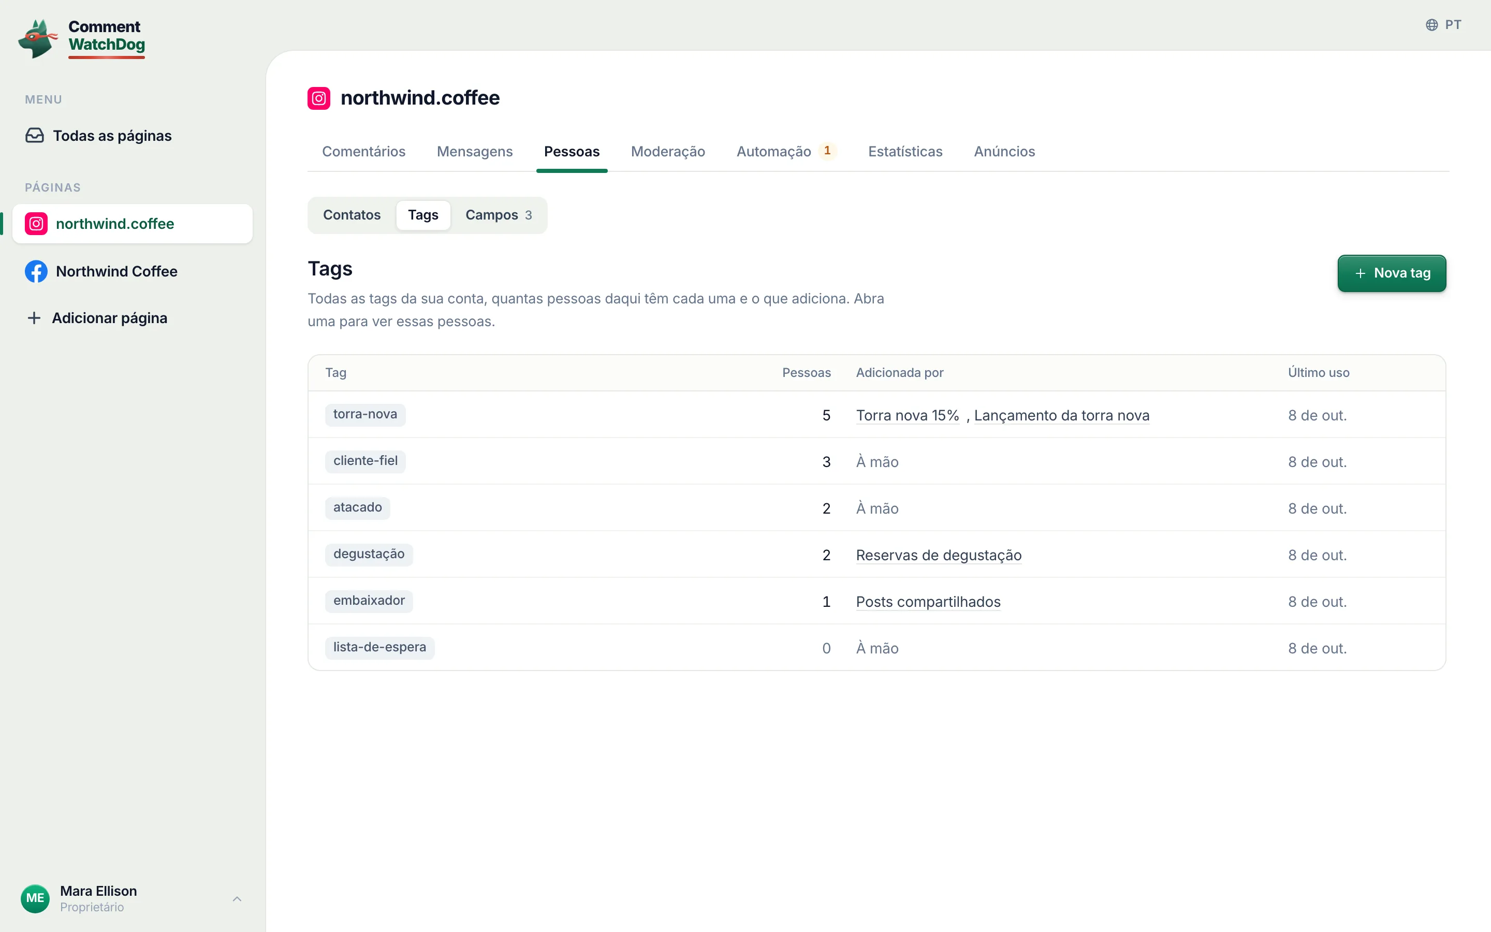Viewport: 1491px width, 932px height.
Task: Open Todas as páginas in the menu
Action: click(x=133, y=136)
